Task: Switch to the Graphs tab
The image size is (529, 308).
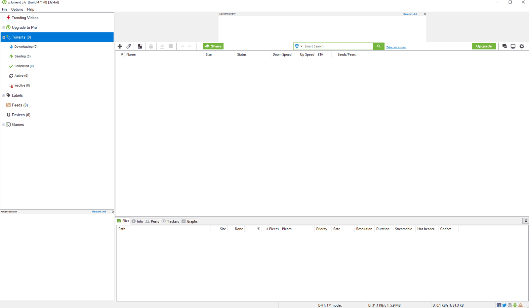Action: (x=189, y=221)
